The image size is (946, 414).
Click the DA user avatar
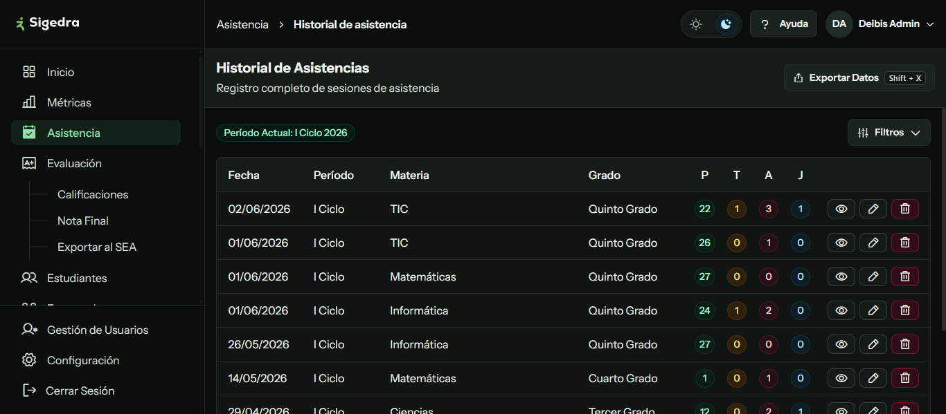[839, 24]
